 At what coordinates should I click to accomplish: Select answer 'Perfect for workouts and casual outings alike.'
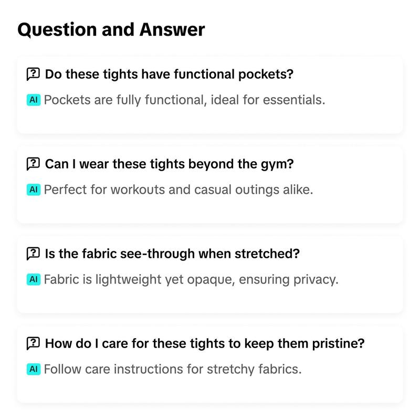point(178,190)
